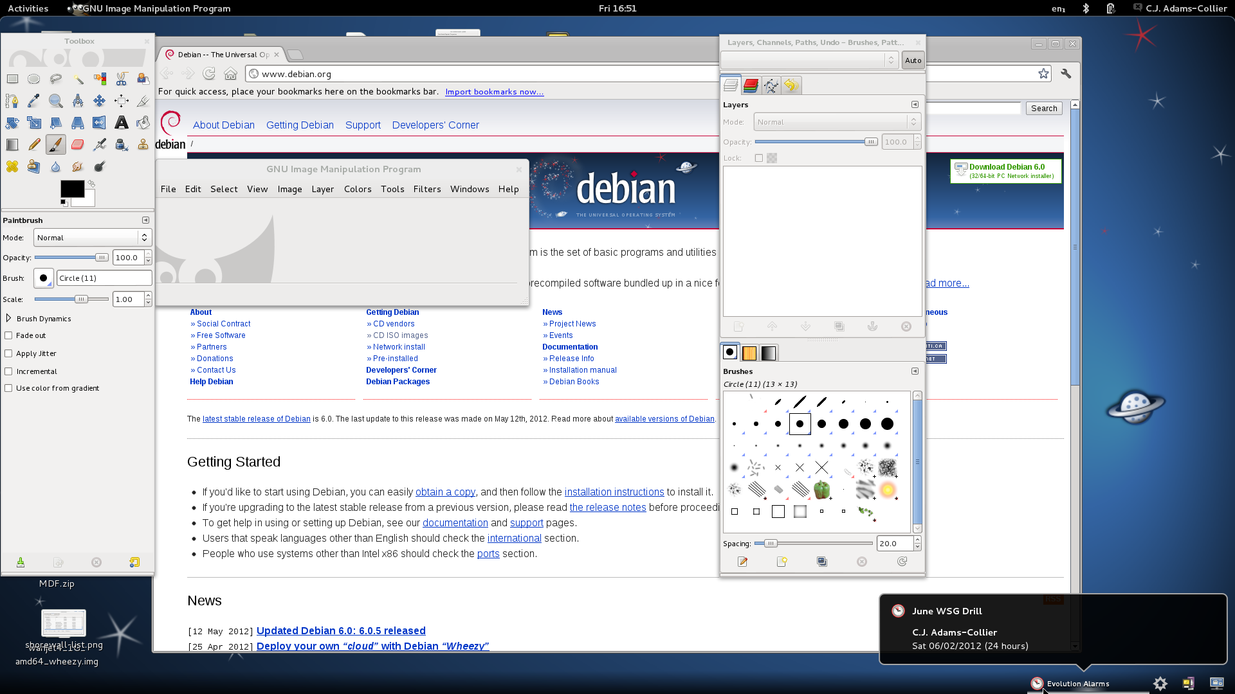1235x694 pixels.
Task: Select the Scissors Select tool
Action: point(122,79)
